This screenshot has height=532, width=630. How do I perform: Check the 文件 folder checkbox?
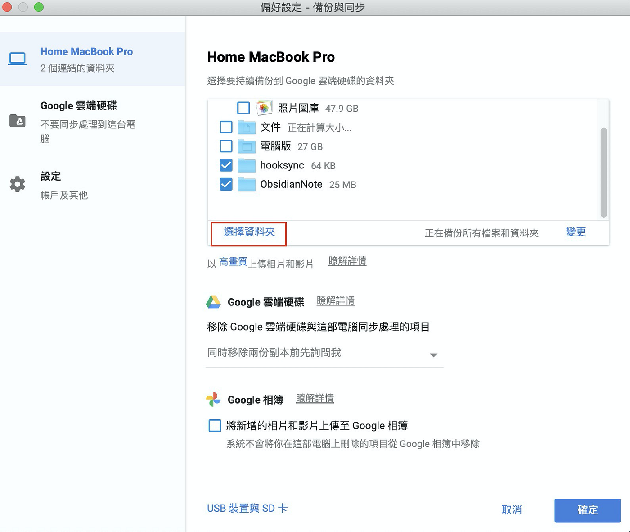[226, 127]
